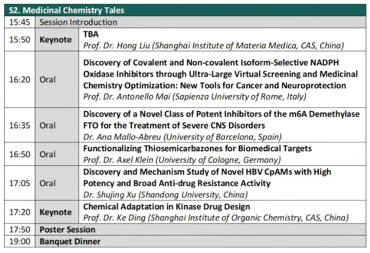Select the Session Introduction row text
The width and height of the screenshot is (370, 253).
pyautogui.click(x=78, y=22)
